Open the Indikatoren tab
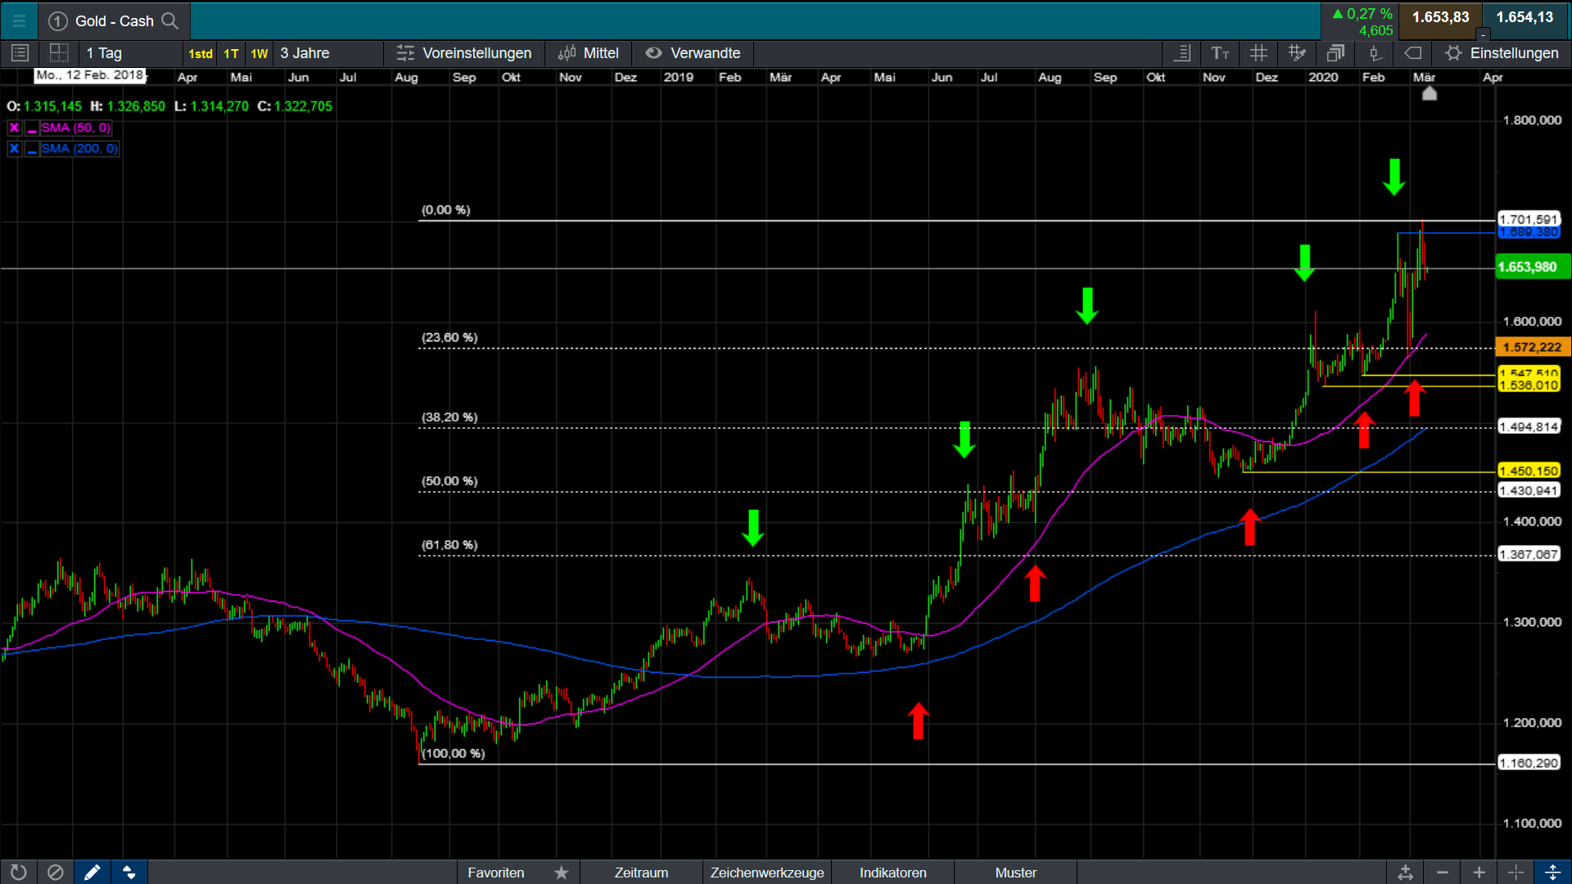Screen dimensions: 1572x884 [892, 873]
